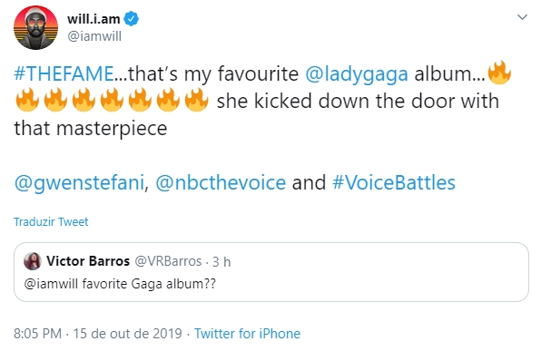Open the @iamwill handle under the name
The image size is (541, 351).
click(94, 36)
